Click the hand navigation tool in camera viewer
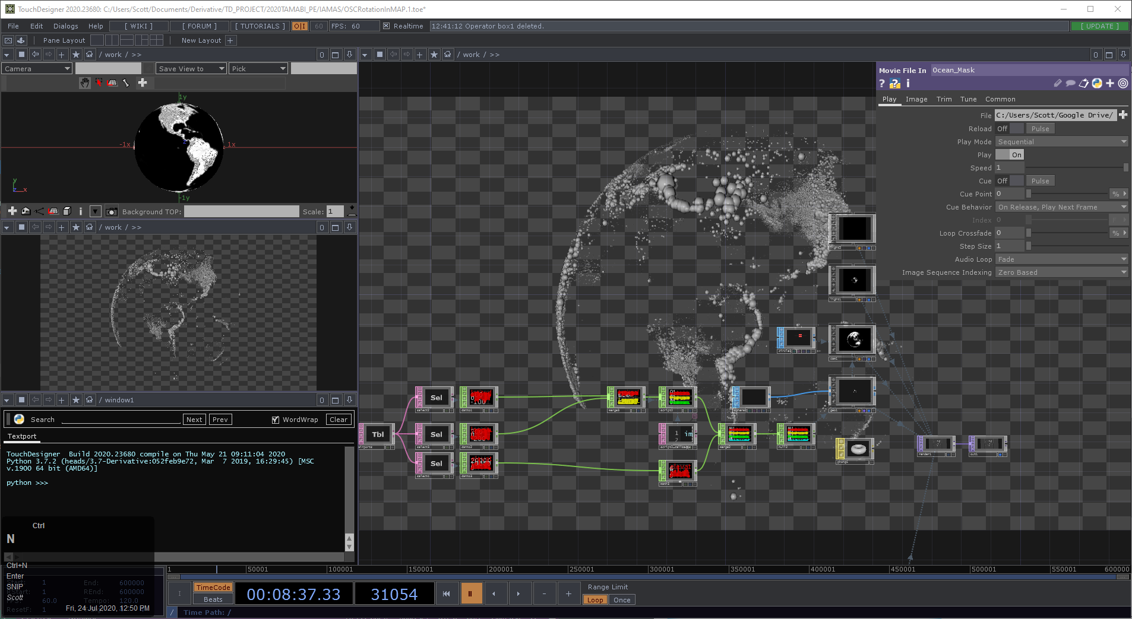The image size is (1132, 619). coord(85,83)
